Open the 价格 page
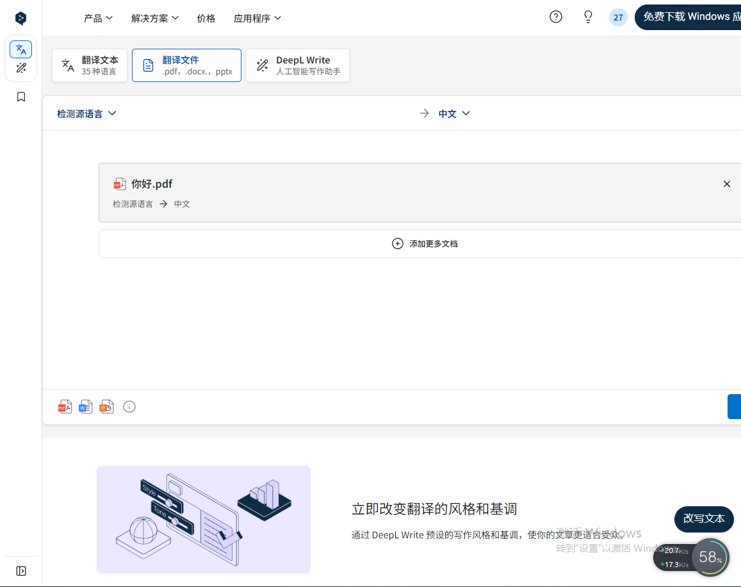Image resolution: width=741 pixels, height=587 pixels. [206, 18]
